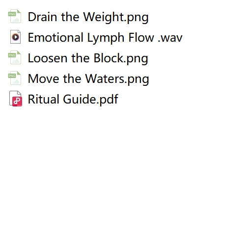This screenshot has height=232, width=246.
Task: Select the Move the Waters.png filename
Action: [88, 79]
